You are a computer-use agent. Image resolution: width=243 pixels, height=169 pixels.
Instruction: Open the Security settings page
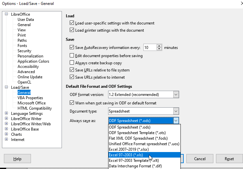24,51
